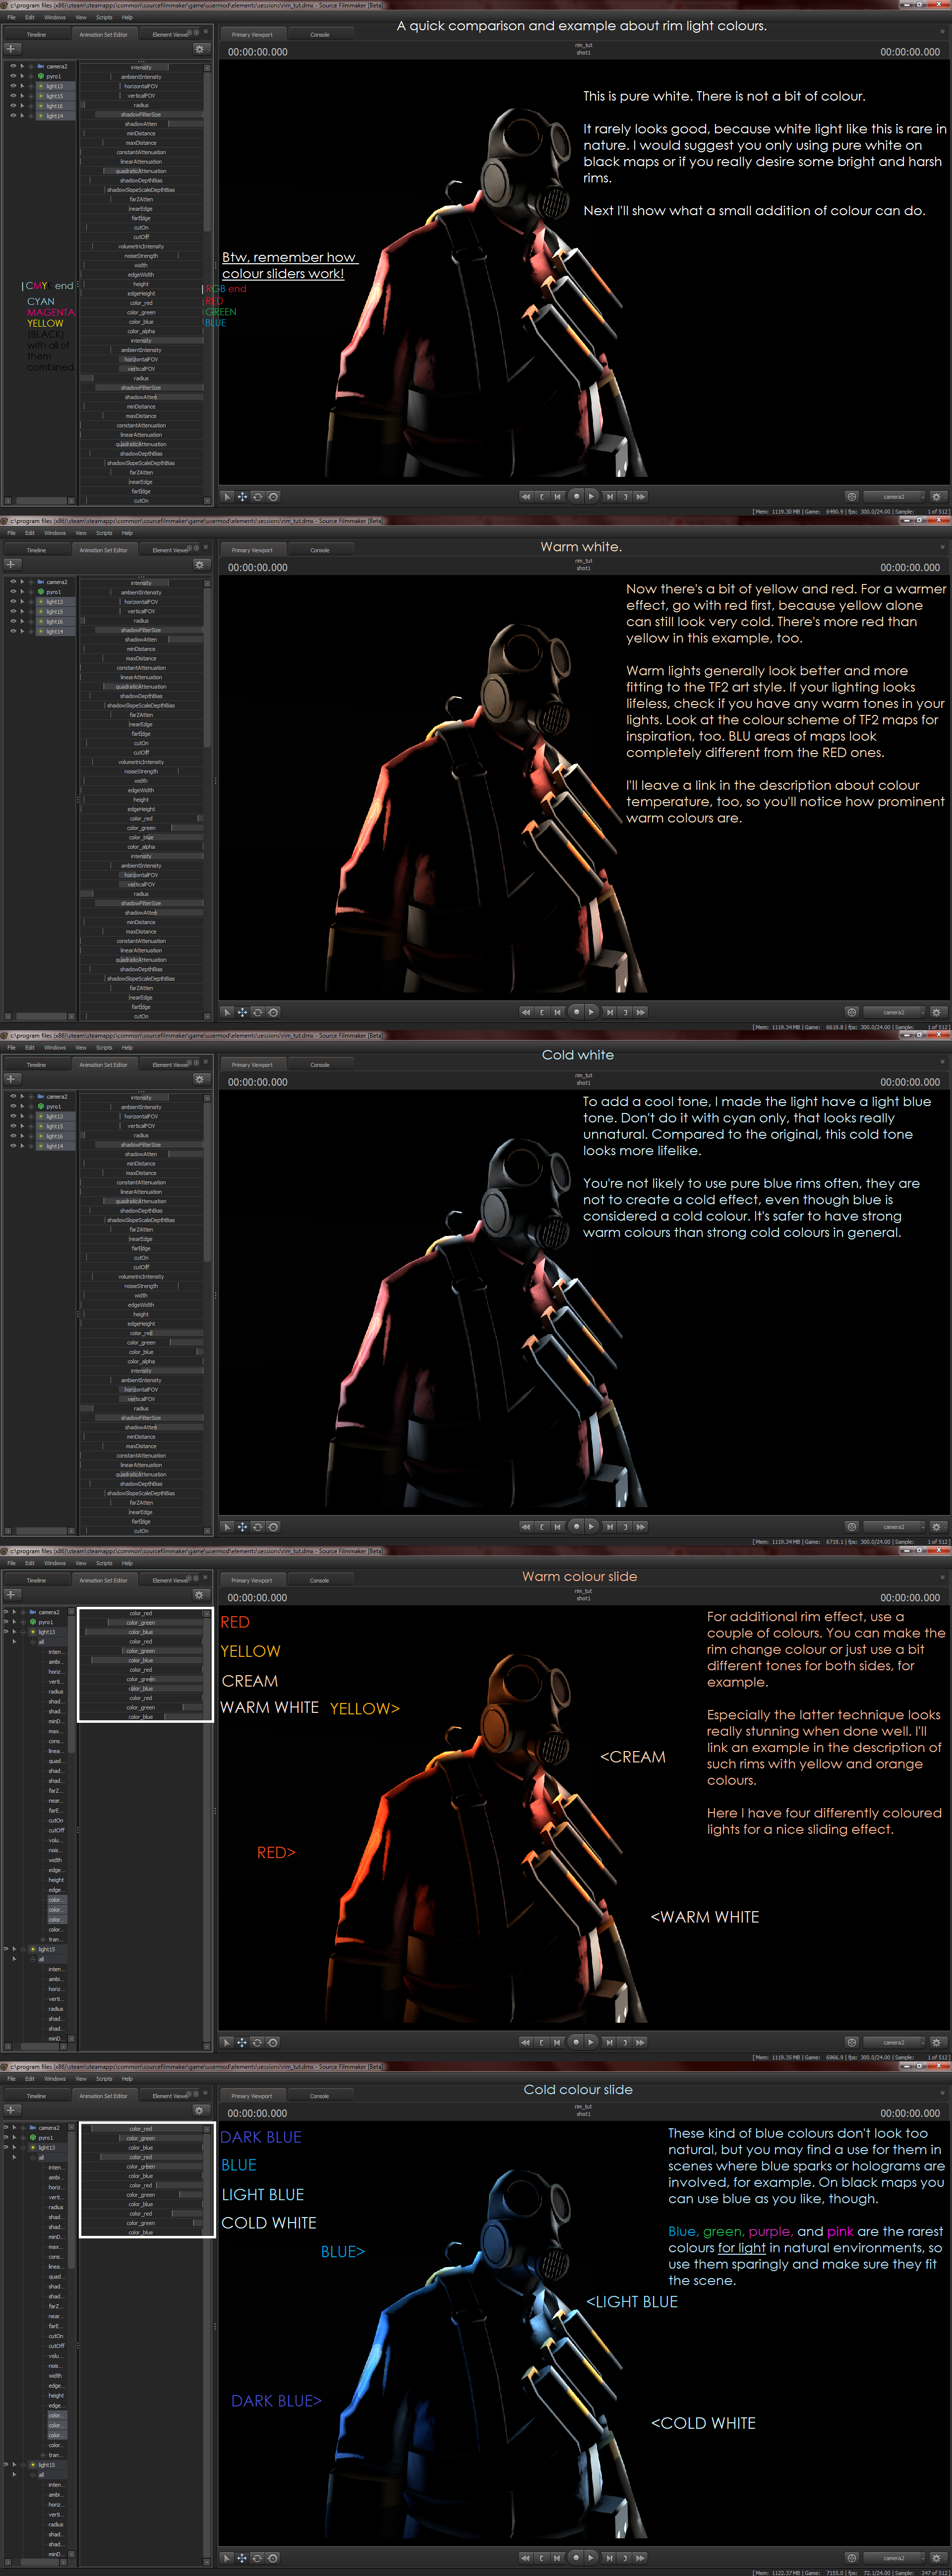Click scroll-up arrow of color list in Warm colour slide
This screenshot has height=2576, width=952.
(208, 1613)
